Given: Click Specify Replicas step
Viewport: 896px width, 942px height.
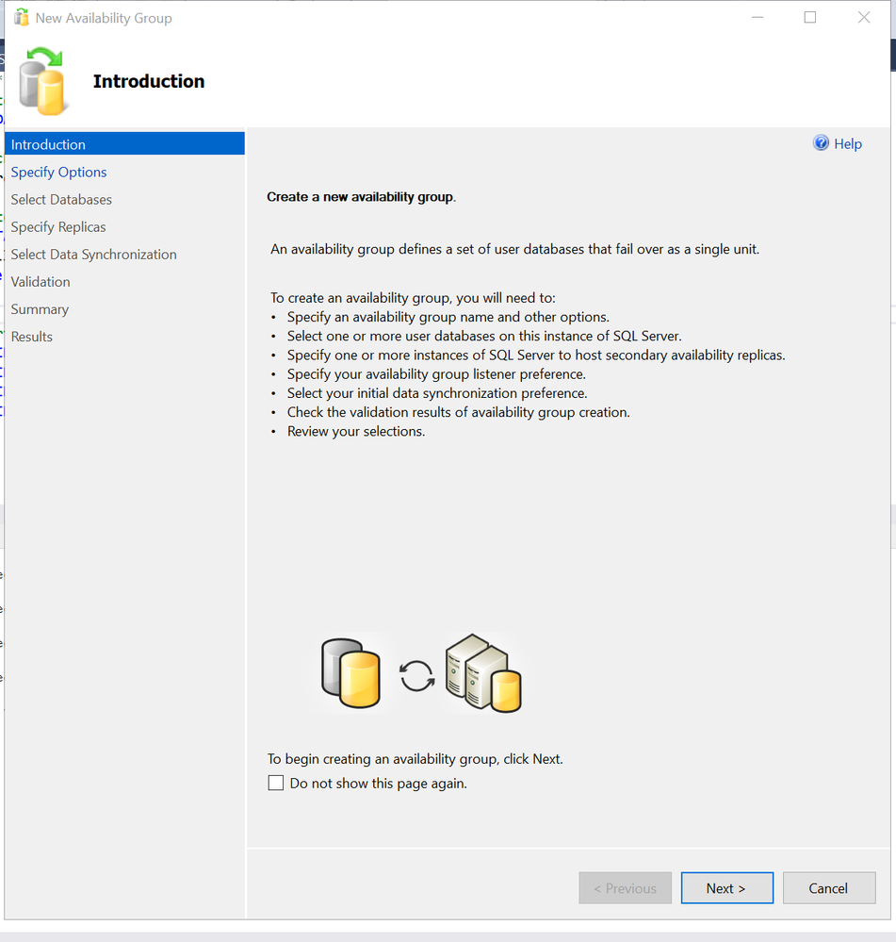Looking at the screenshot, I should tap(58, 227).
